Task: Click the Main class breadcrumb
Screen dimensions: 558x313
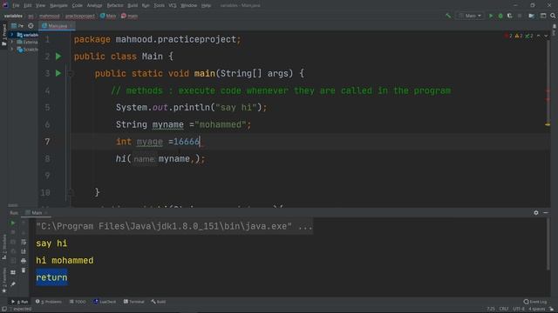Action: (108, 16)
